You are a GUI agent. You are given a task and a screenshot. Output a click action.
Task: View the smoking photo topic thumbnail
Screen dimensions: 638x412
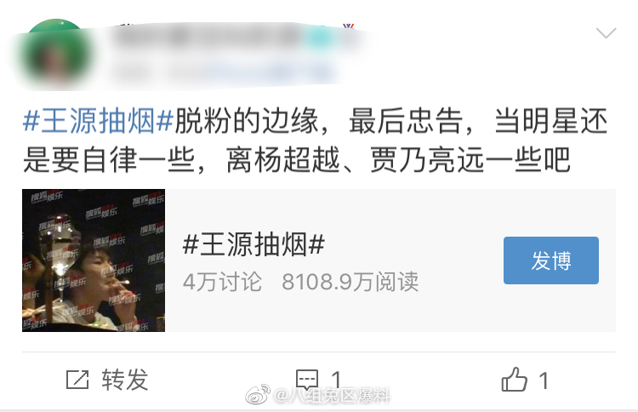[x=94, y=260]
